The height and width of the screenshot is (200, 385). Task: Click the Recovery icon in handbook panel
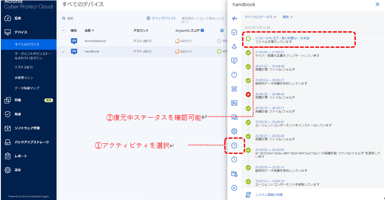234,47
